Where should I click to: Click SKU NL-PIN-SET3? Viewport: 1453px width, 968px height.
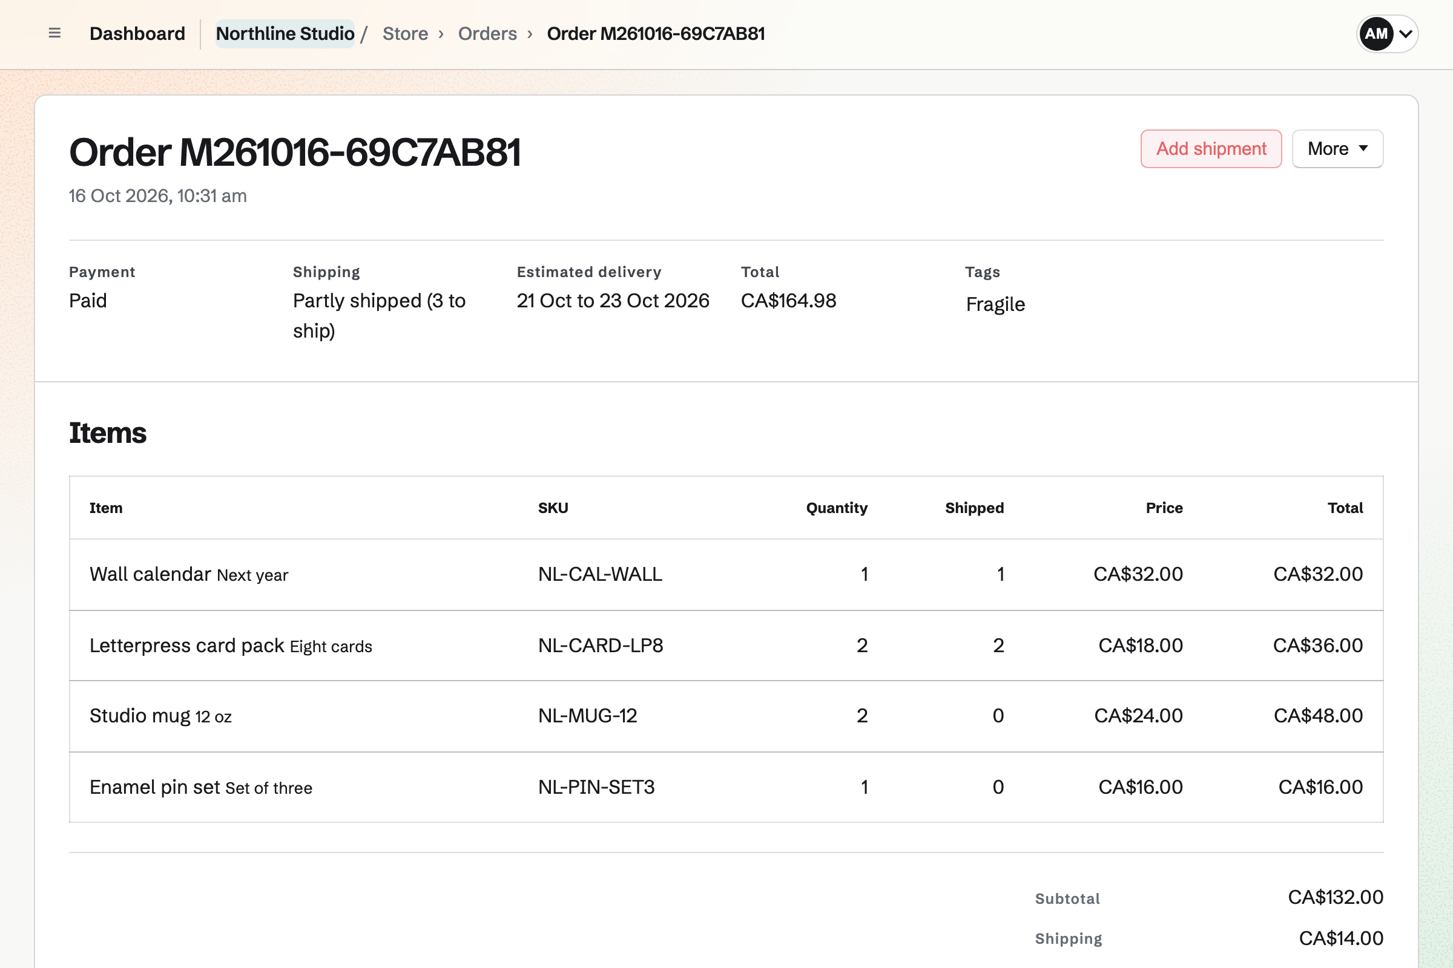pos(596,787)
